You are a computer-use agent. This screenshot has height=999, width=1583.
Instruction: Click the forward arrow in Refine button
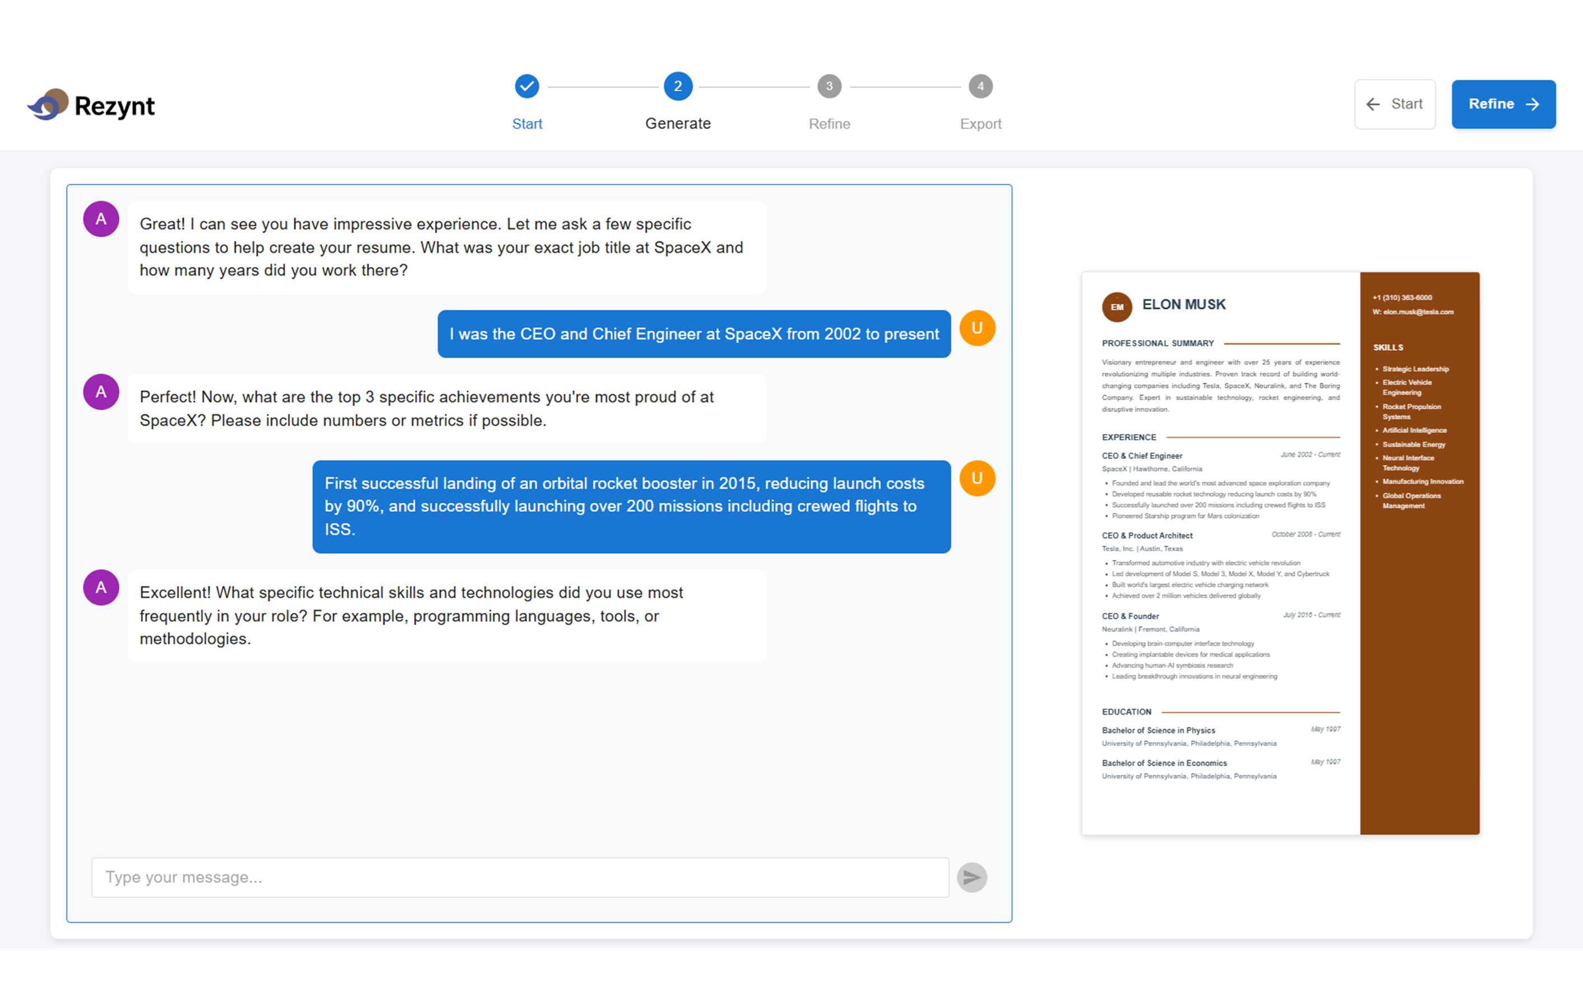(x=1533, y=105)
